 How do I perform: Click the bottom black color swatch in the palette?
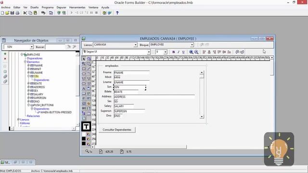84,144
